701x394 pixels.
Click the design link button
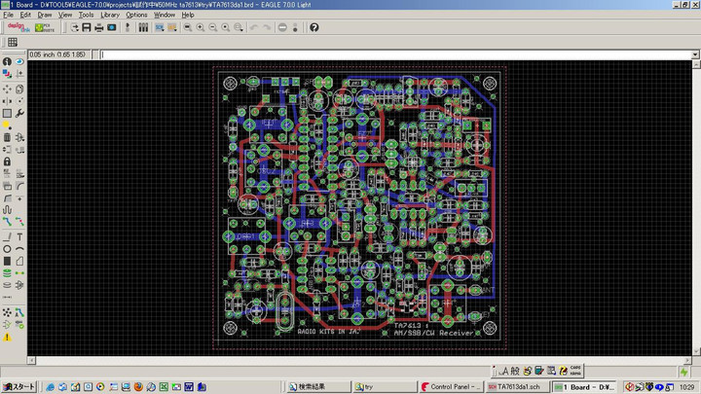coord(19,27)
